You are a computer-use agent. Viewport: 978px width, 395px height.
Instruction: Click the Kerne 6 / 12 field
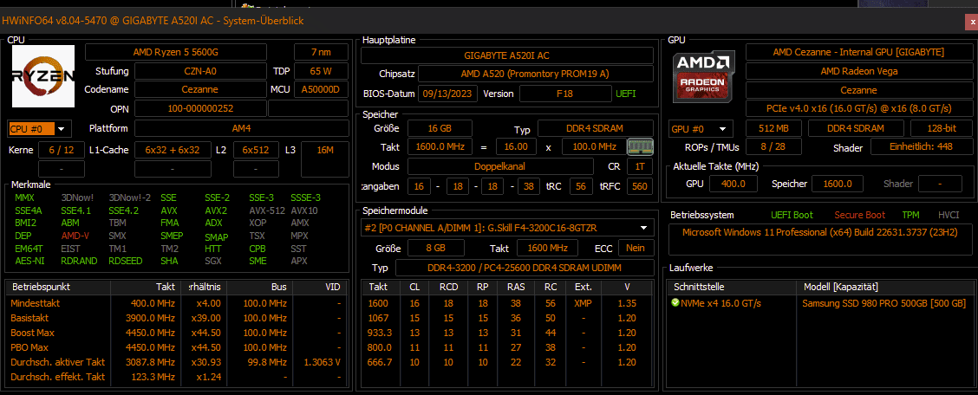coord(61,150)
